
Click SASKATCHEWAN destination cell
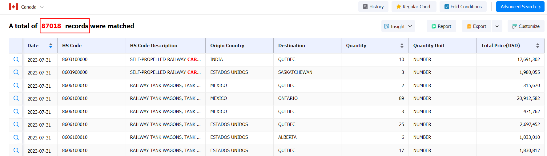(x=295, y=72)
